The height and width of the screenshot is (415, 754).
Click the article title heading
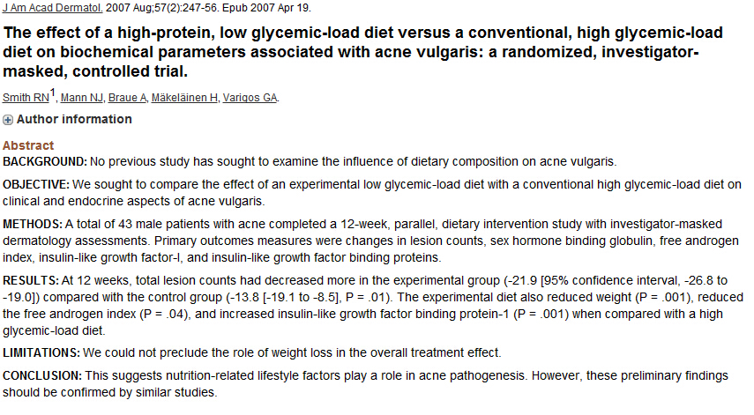pos(363,52)
